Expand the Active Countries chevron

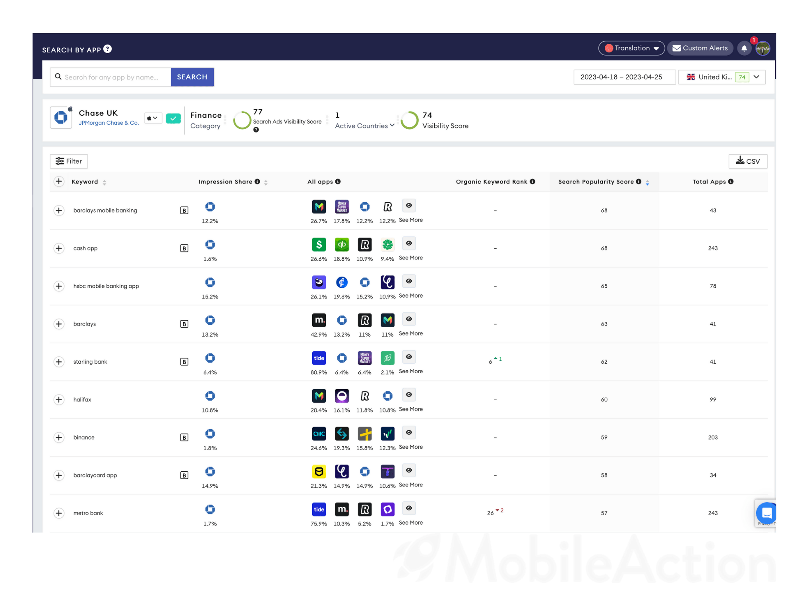coord(392,125)
